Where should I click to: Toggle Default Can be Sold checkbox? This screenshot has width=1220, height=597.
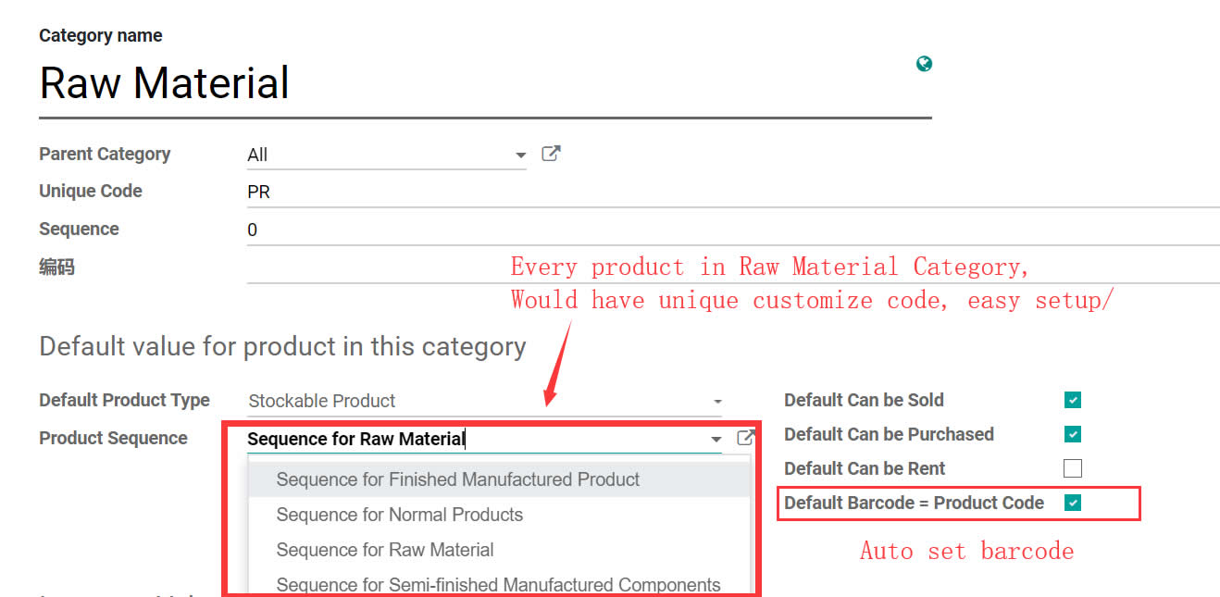pos(1073,400)
